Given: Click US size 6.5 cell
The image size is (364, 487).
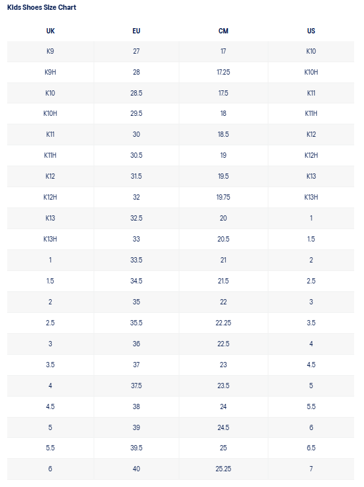Looking at the screenshot, I should click(x=311, y=448).
